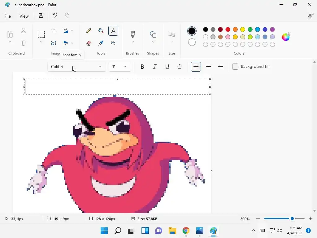Open the Edit colors wheel
317x238 pixels.
286,37
